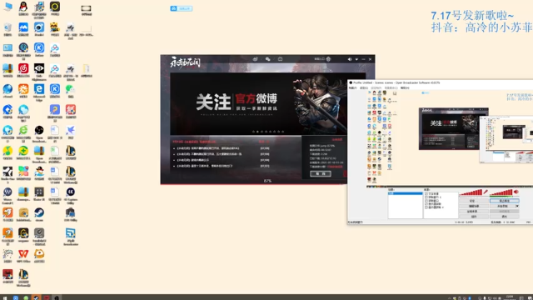This screenshot has height=300, width=533.
Task: Launch Steam from desktop shortcut
Action: [39, 214]
